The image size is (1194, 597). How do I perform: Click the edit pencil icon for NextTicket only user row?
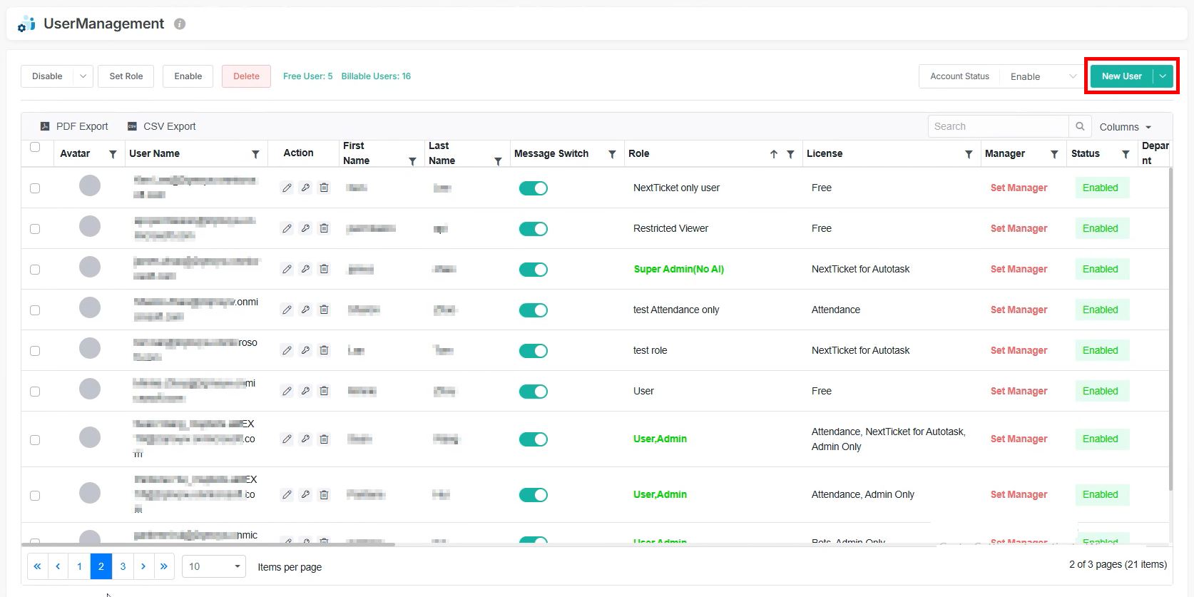coord(287,188)
